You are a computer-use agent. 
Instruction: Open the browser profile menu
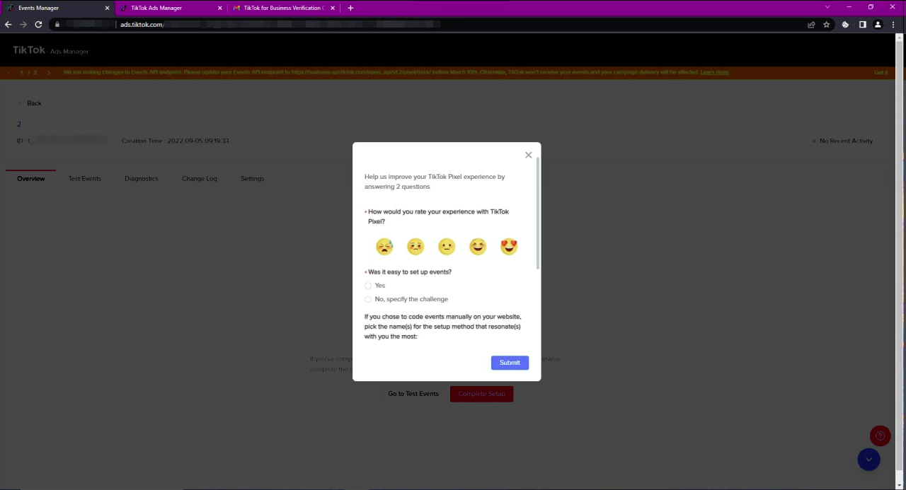coord(878,24)
